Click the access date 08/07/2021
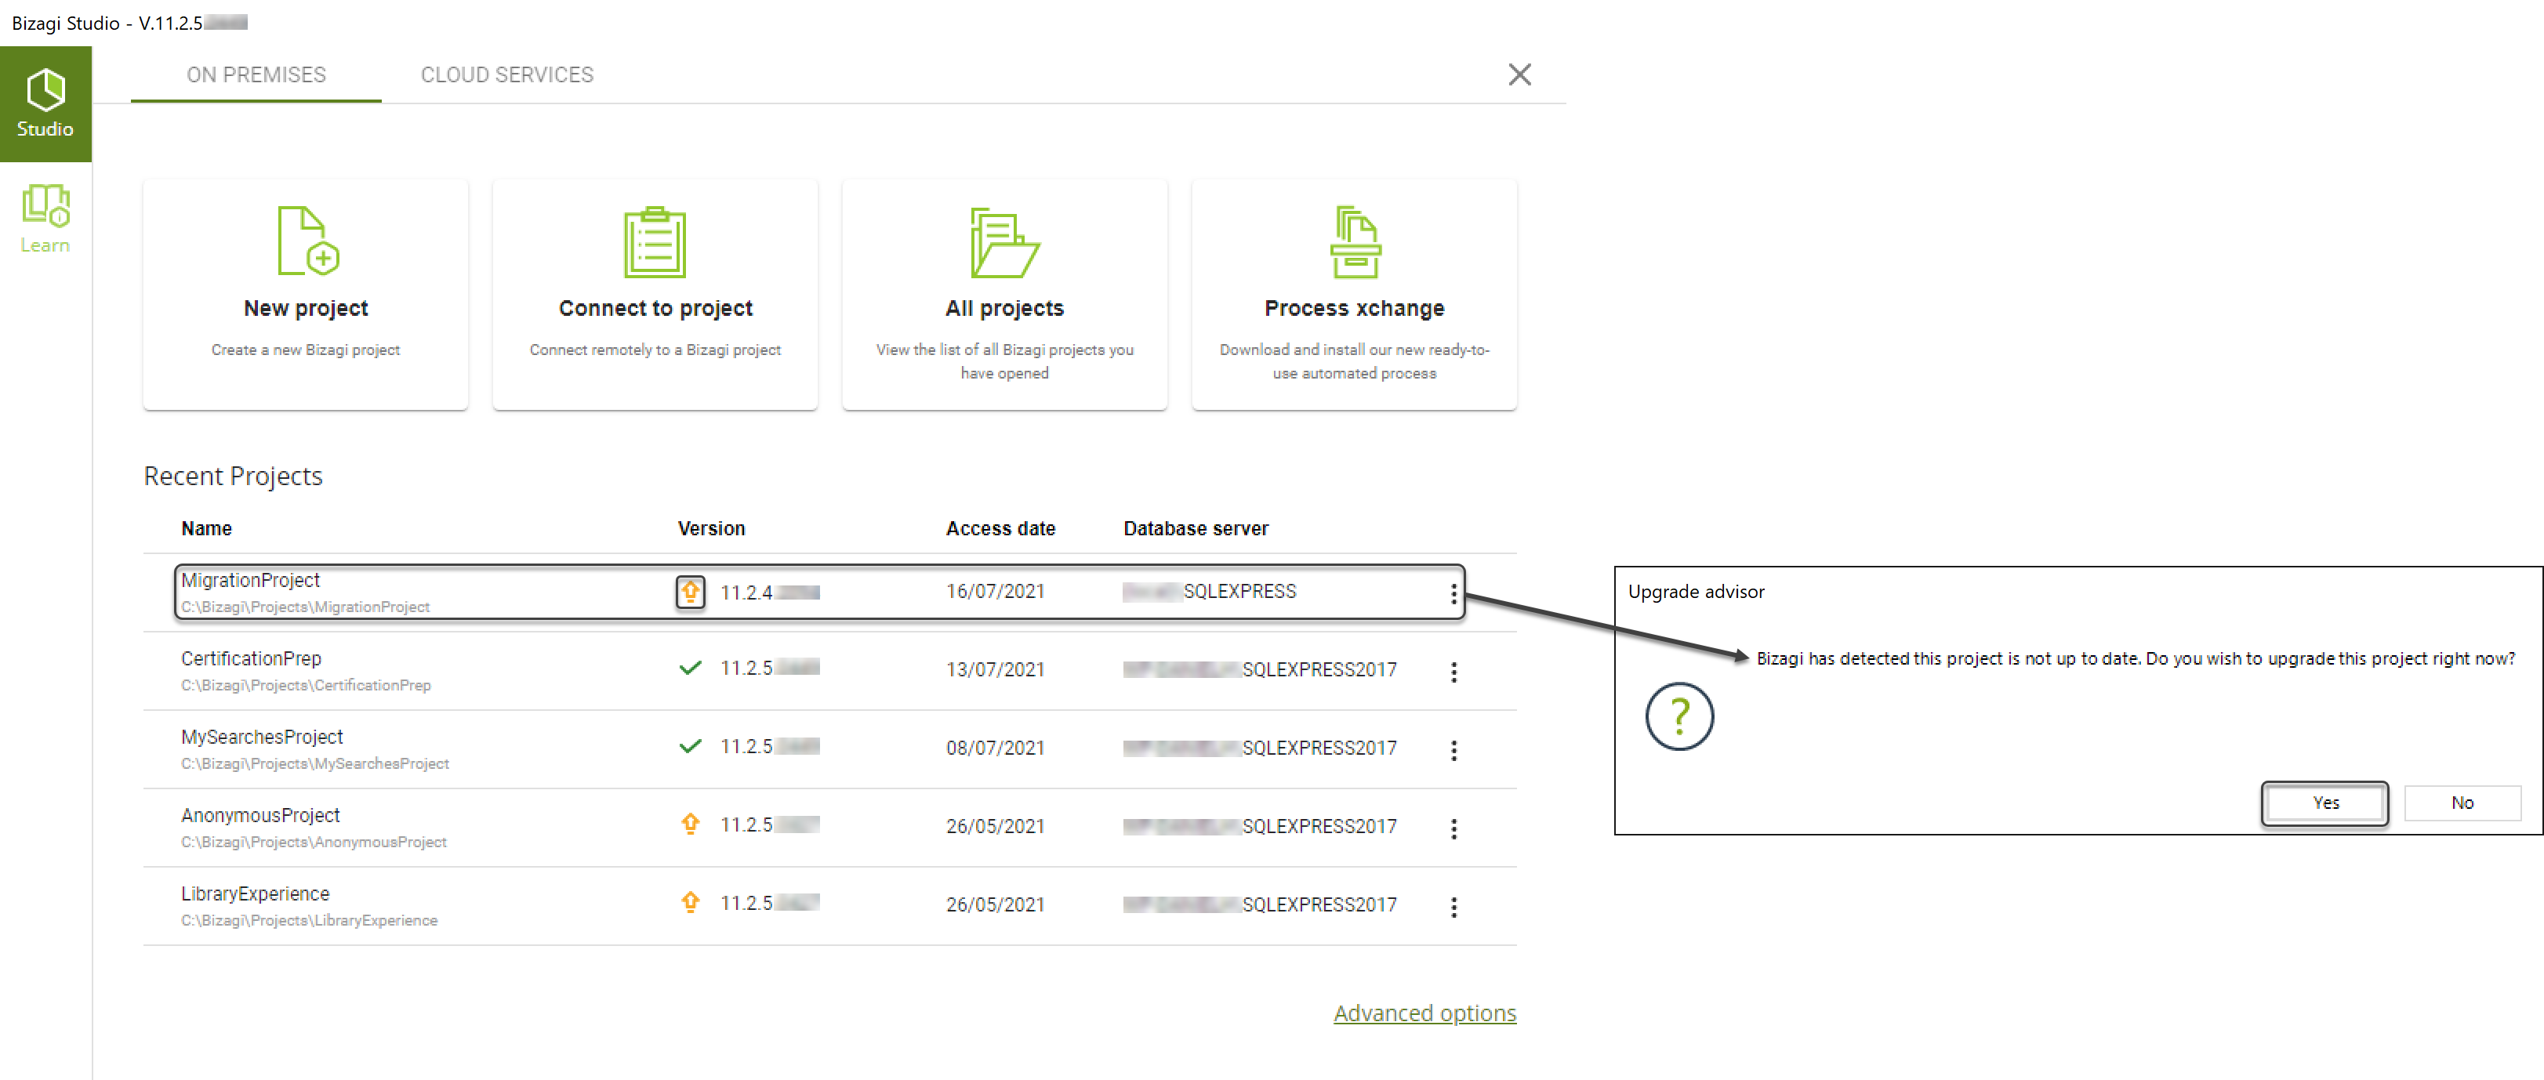The image size is (2544, 1080). 996,748
